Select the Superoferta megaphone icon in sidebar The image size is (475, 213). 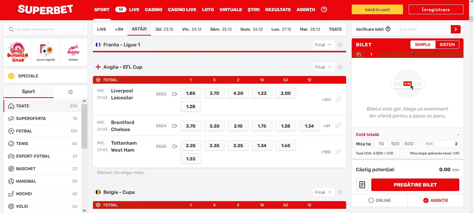11,119
